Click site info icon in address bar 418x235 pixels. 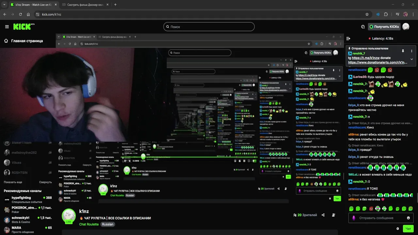(x=38, y=14)
